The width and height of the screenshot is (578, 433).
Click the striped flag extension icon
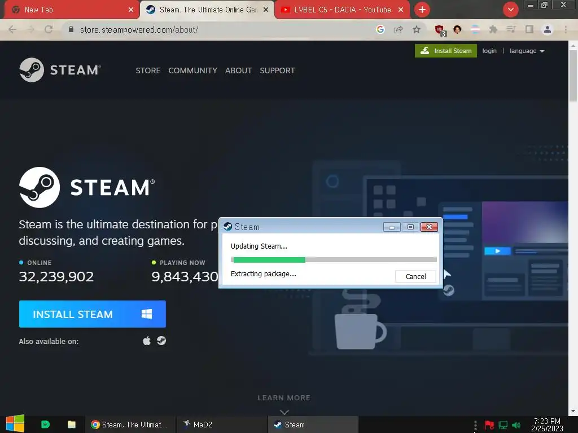point(475,29)
